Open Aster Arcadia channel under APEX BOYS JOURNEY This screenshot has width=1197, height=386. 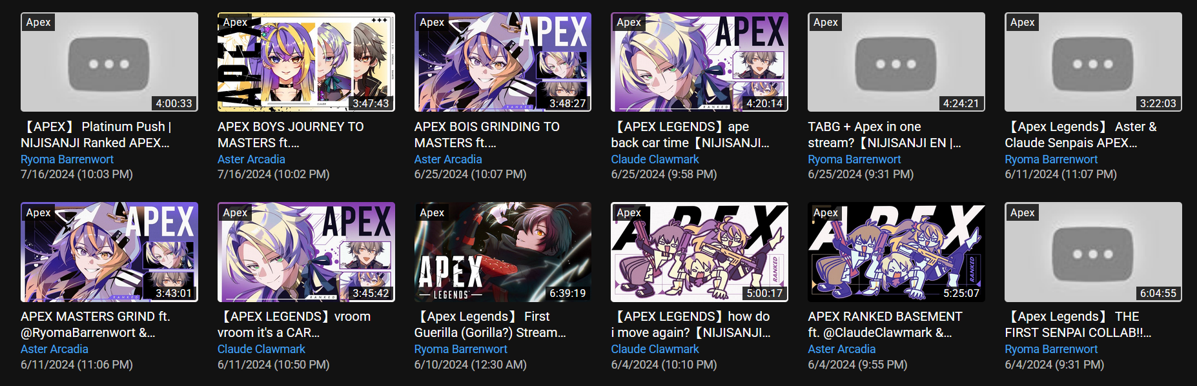251,159
